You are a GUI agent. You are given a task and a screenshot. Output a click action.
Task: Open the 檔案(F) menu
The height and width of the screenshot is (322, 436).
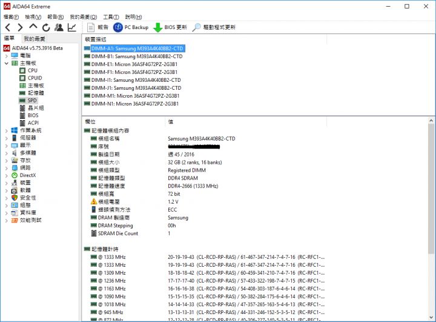(11, 17)
